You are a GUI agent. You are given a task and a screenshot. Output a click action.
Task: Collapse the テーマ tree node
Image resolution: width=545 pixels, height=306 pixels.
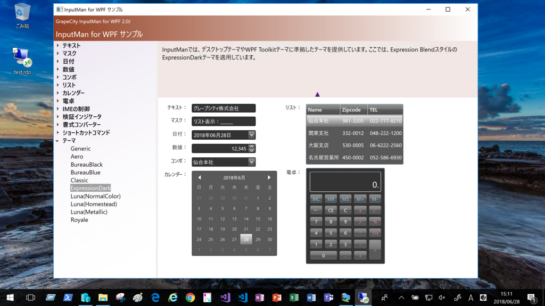click(x=57, y=141)
